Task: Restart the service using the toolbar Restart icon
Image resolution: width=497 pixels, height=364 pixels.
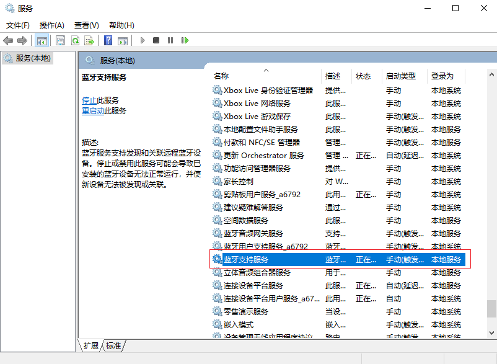Action: pos(185,40)
